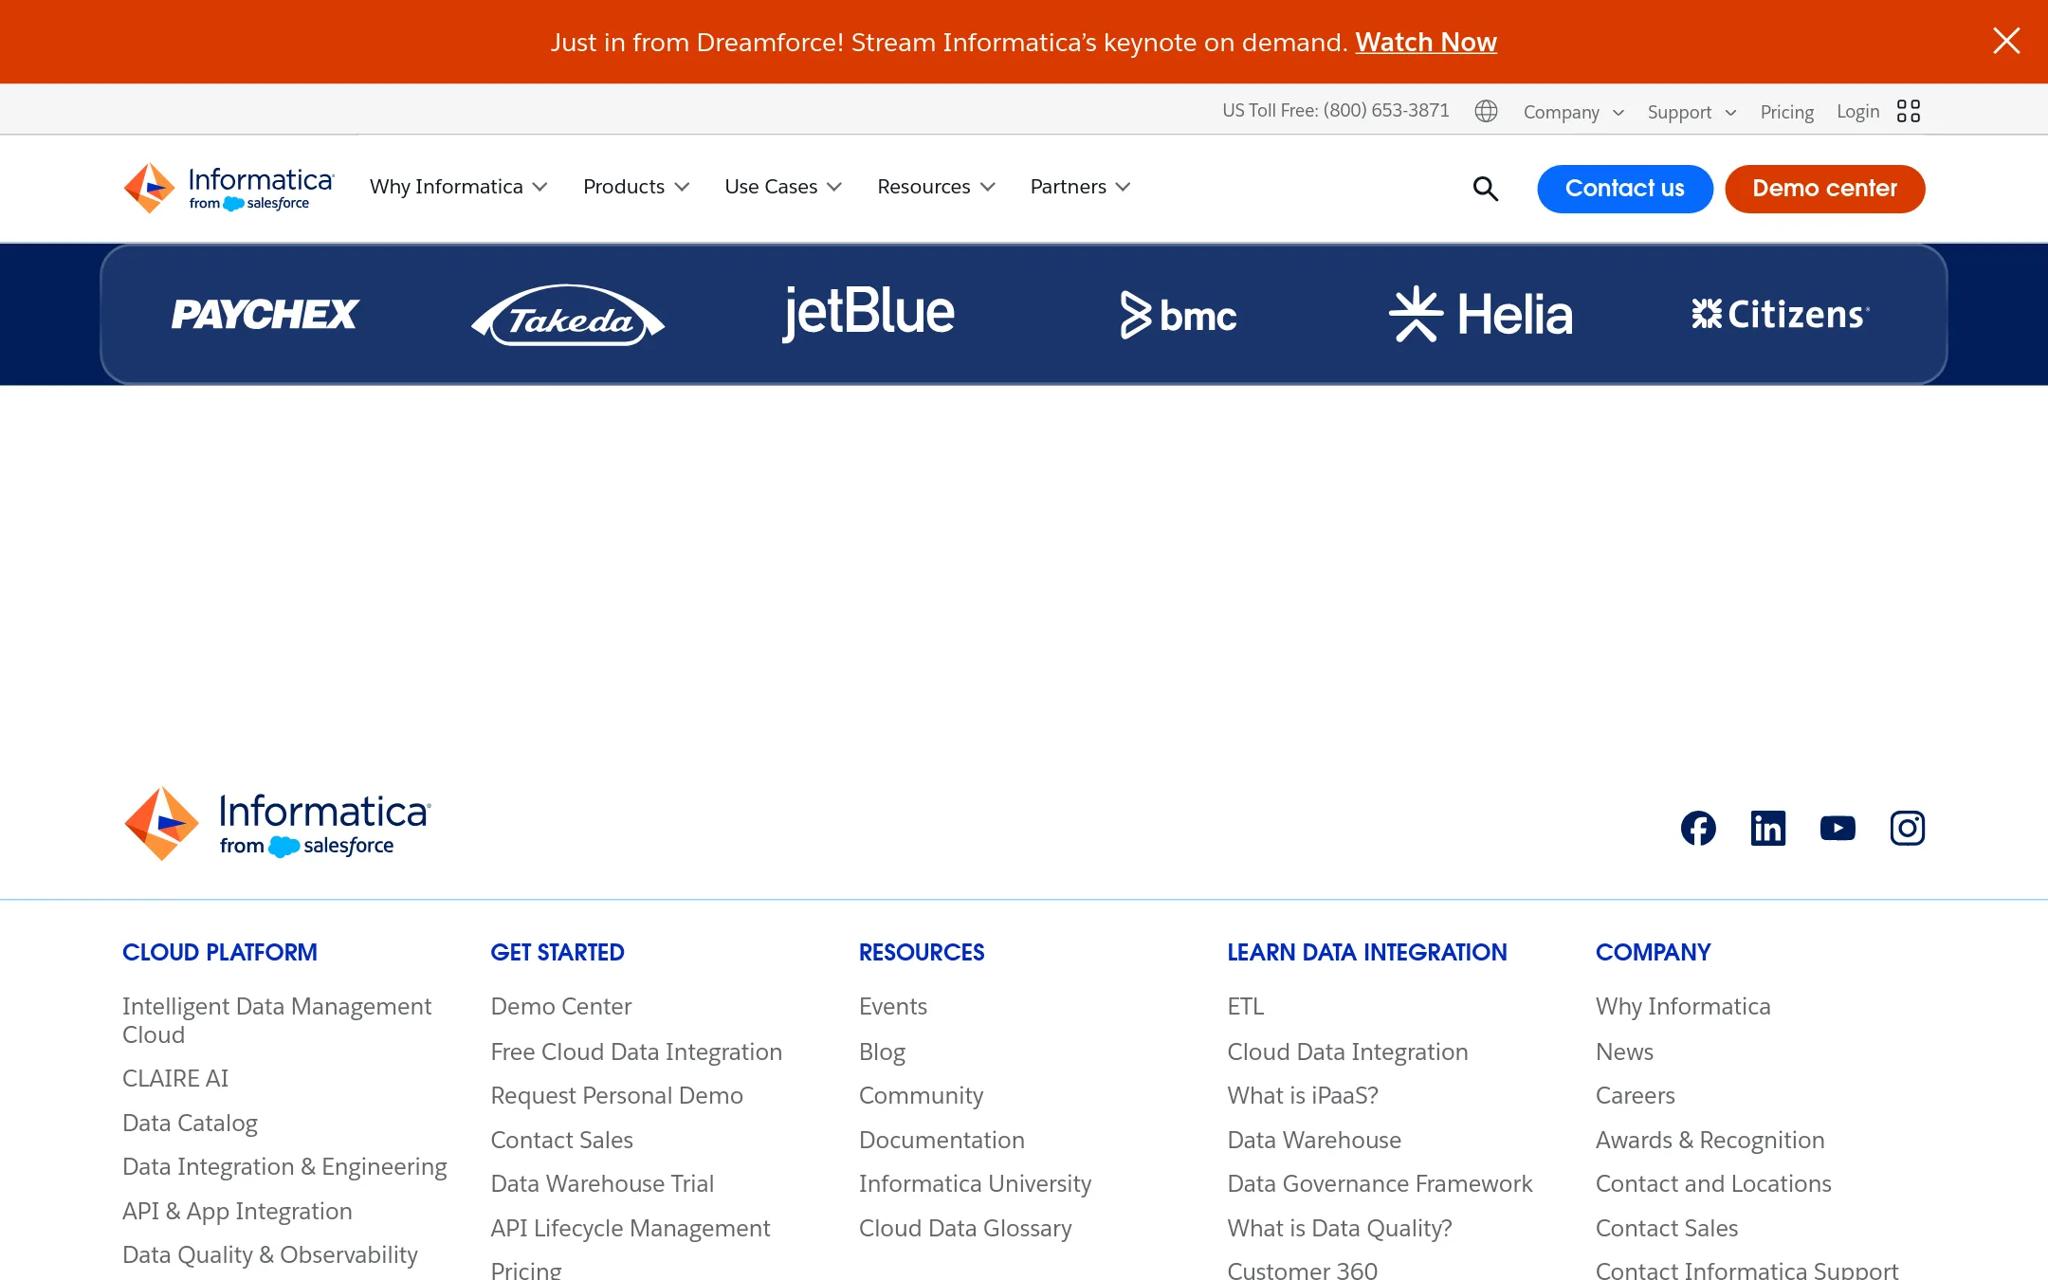The height and width of the screenshot is (1280, 2048).
Task: Open Data Quality & Observability link
Action: [270, 1254]
